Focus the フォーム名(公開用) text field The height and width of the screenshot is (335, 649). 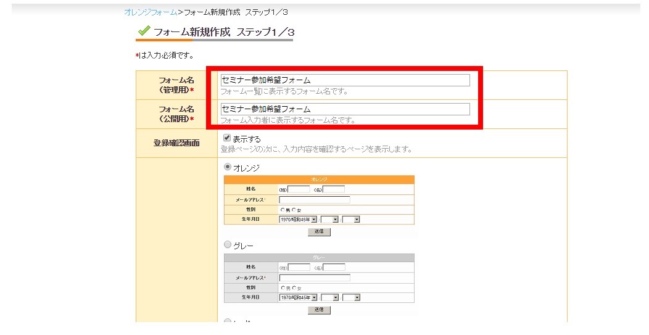point(345,109)
